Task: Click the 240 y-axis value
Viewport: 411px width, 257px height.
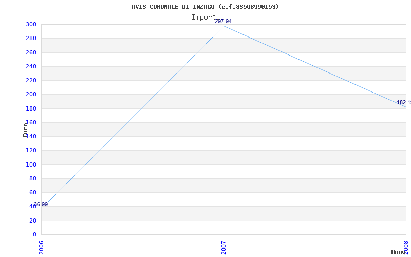Action: point(31,67)
